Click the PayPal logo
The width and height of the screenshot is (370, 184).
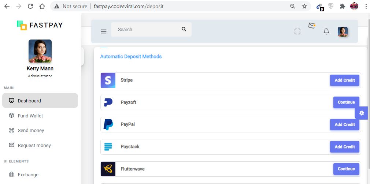pos(108,124)
